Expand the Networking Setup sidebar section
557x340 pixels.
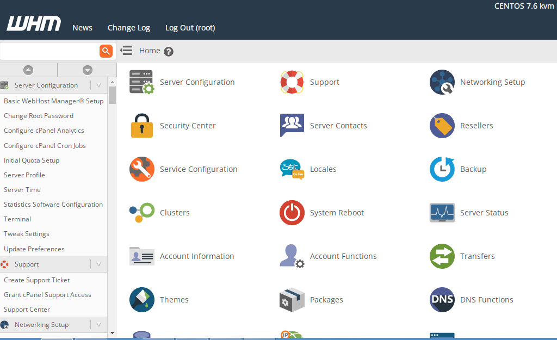coord(99,324)
